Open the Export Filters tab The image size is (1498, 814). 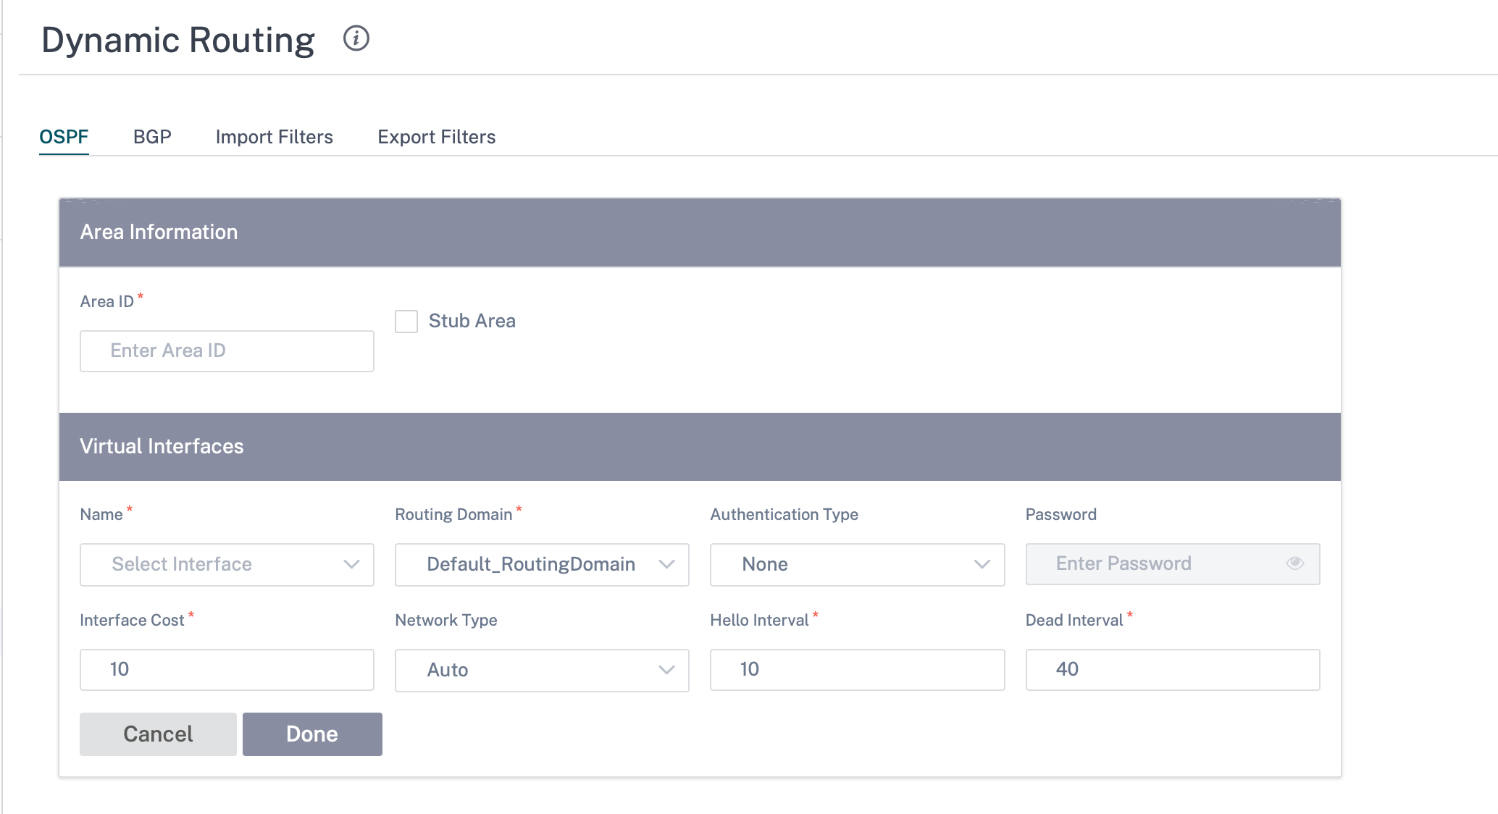click(437, 137)
